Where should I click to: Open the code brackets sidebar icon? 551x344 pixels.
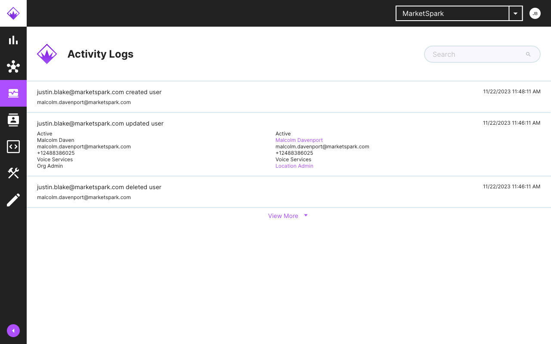13,147
